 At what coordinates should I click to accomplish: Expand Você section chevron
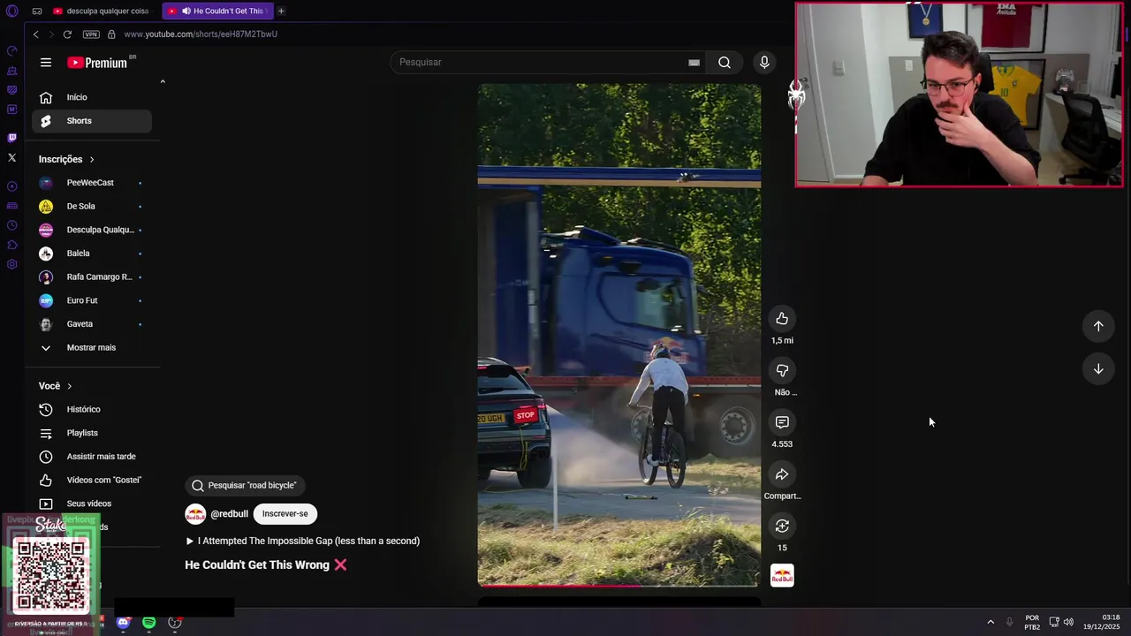(69, 386)
